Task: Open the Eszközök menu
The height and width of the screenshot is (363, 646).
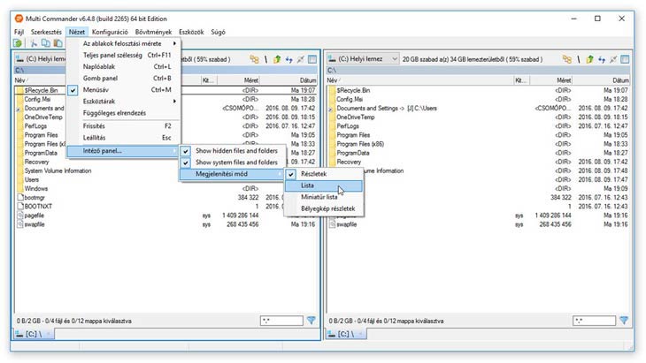Action: (191, 32)
